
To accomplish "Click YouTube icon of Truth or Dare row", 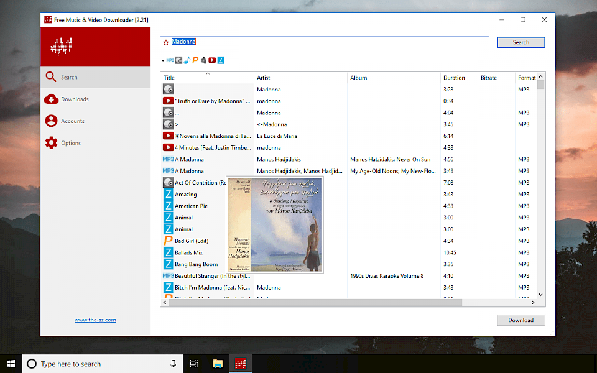I will coord(168,101).
